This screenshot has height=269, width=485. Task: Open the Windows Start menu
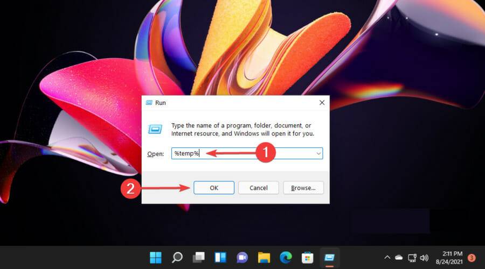pyautogui.click(x=156, y=258)
